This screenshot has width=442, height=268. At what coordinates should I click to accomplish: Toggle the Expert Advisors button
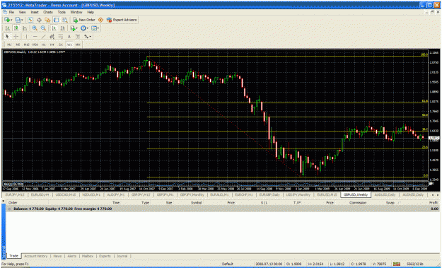pos(122,20)
